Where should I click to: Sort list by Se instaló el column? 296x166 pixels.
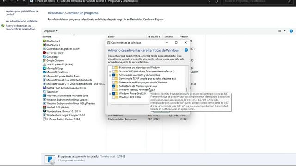coord(154,37)
